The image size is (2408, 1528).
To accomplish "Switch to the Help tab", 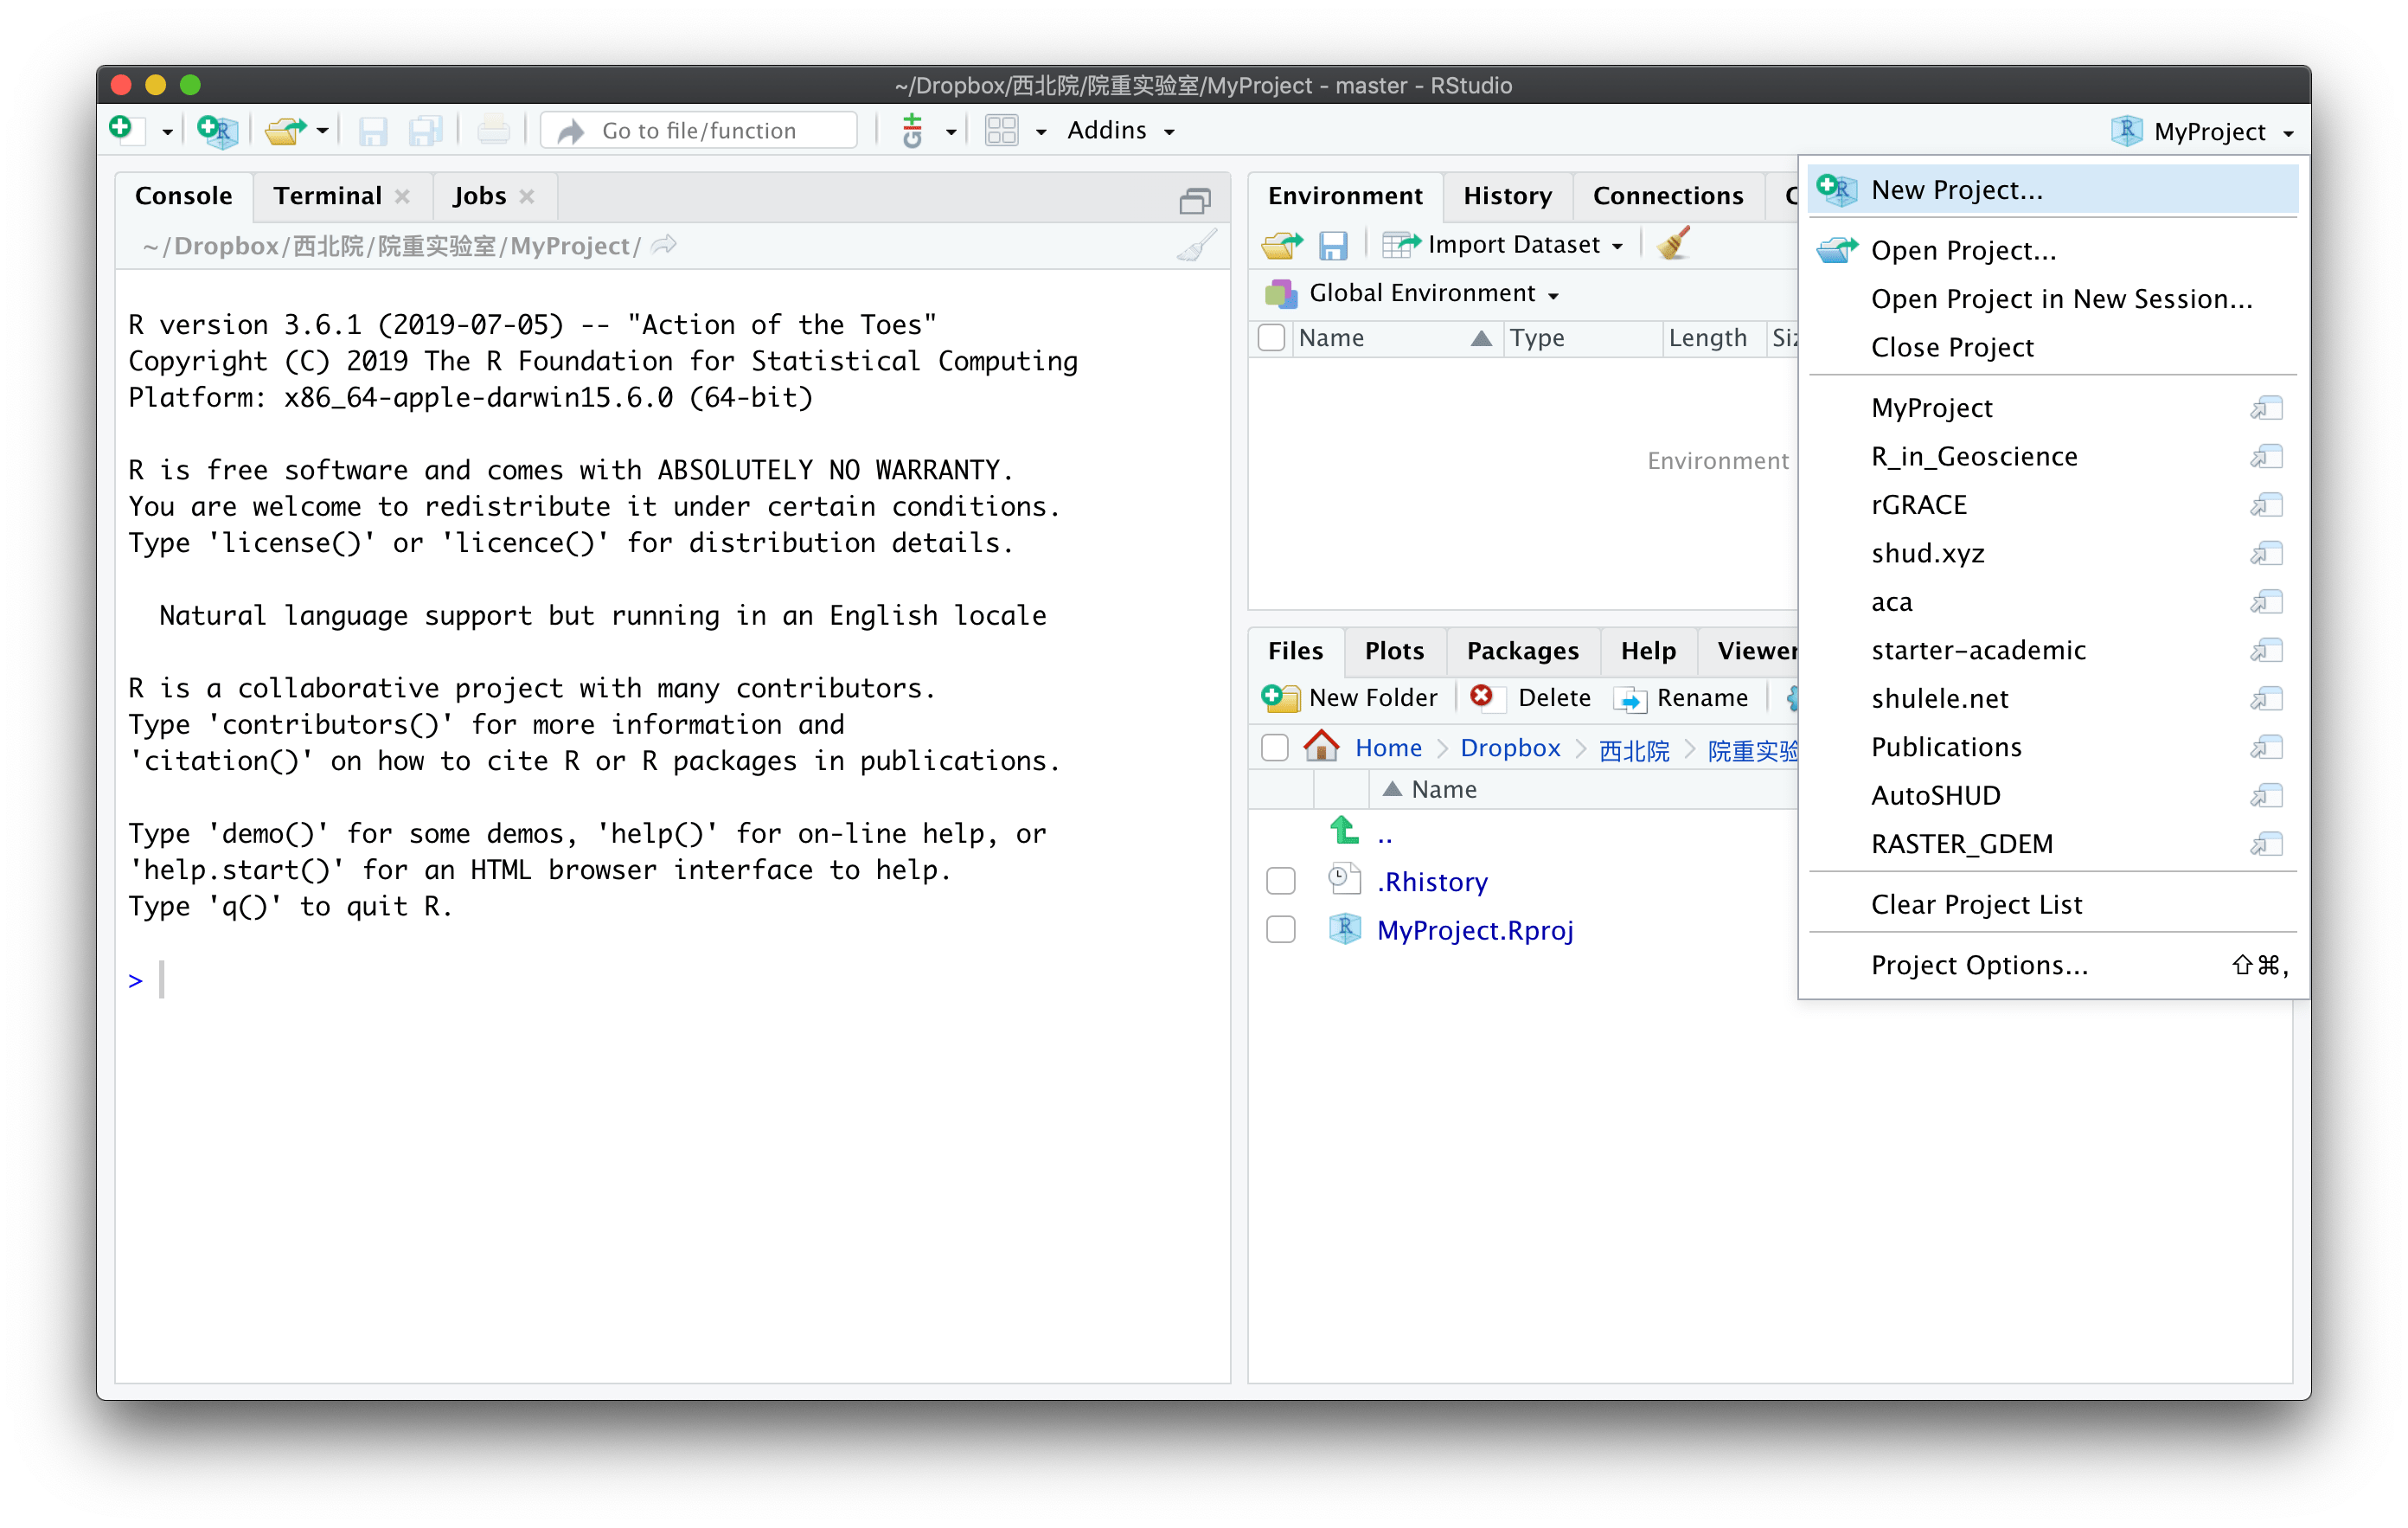I will (x=1647, y=651).
